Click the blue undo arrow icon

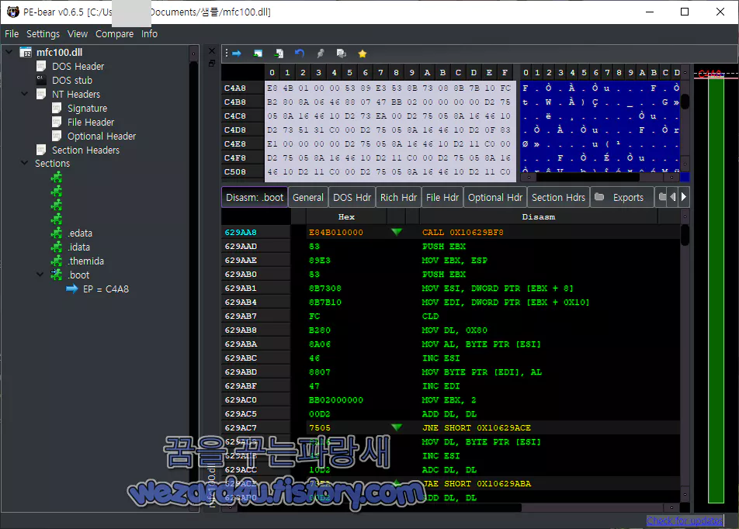[300, 54]
